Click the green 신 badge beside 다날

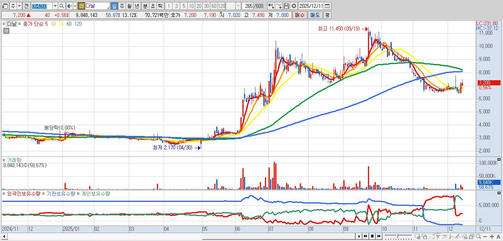click(81, 6)
